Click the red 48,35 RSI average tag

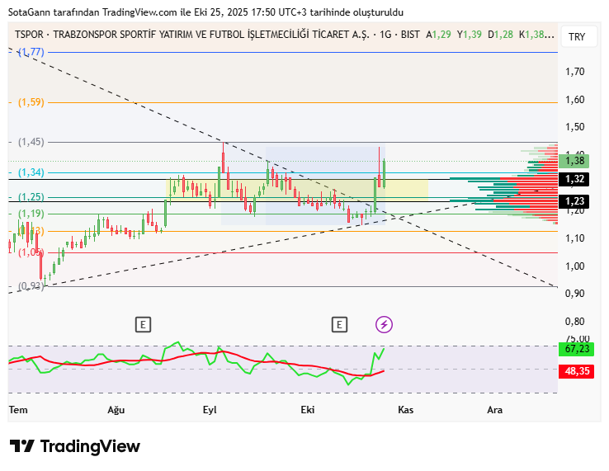576,371
